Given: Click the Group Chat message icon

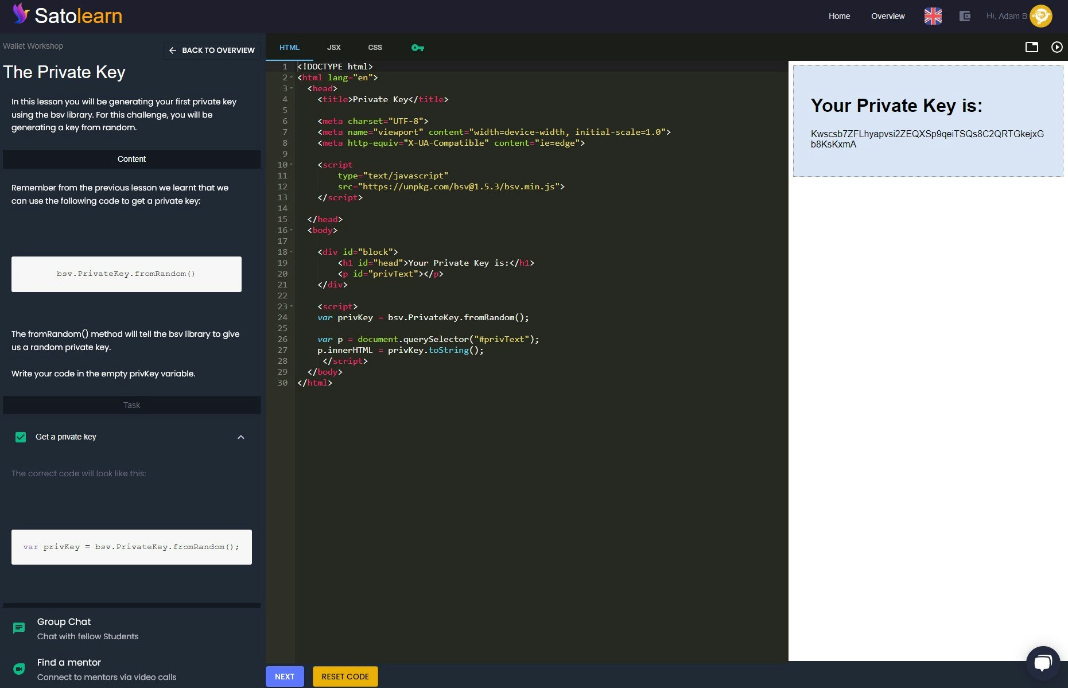Looking at the screenshot, I should [19, 628].
